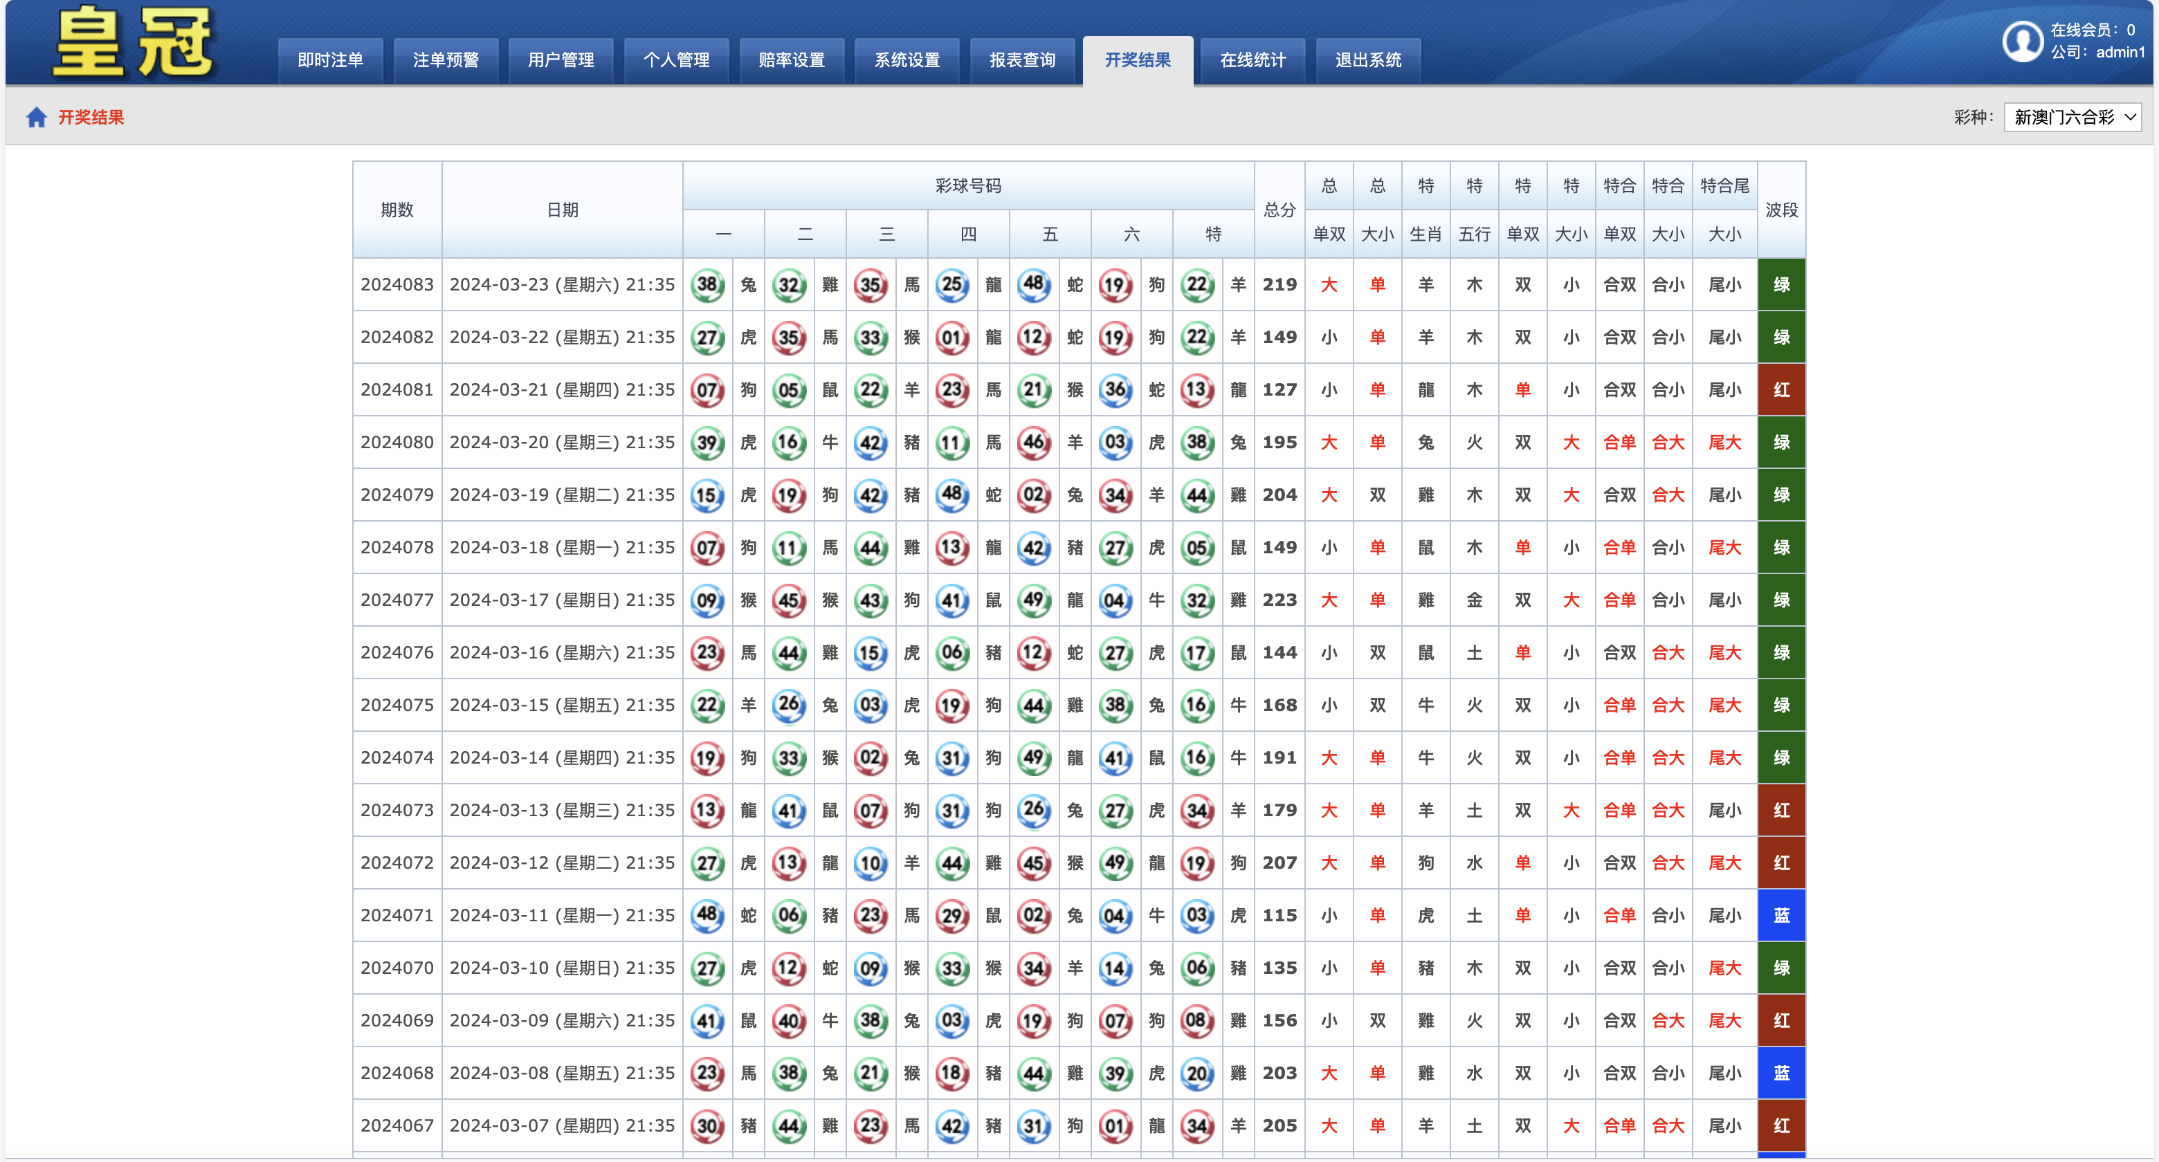Click the blue home icon
Screen dimensions: 2159x1162
(36, 118)
